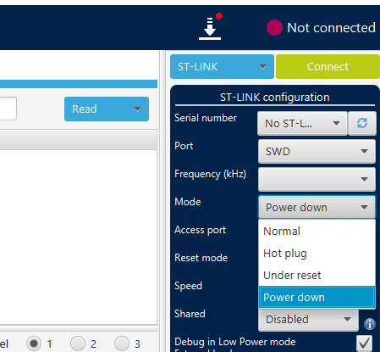Choose Normal in the Mode list
The image size is (380, 352).
(317, 232)
